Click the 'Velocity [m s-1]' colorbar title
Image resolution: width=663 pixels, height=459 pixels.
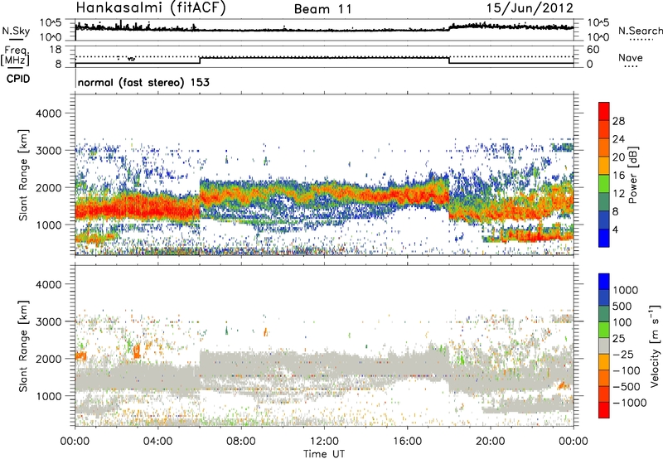pyautogui.click(x=655, y=345)
